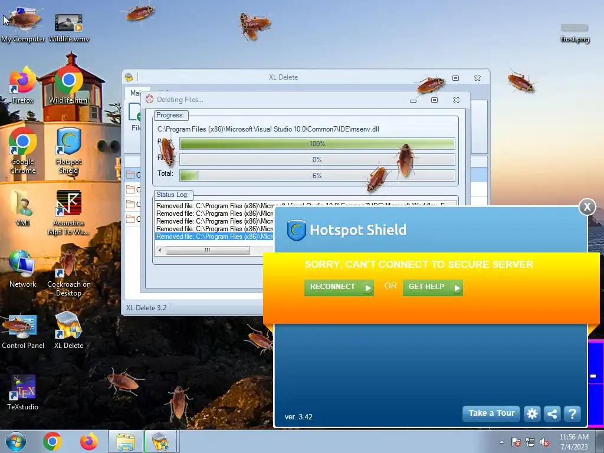Click muted volume tray icon

click(x=544, y=442)
